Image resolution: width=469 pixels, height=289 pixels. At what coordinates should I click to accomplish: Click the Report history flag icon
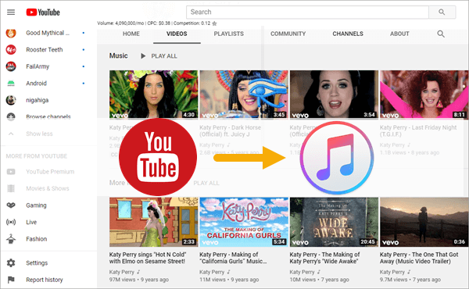pos(11,280)
